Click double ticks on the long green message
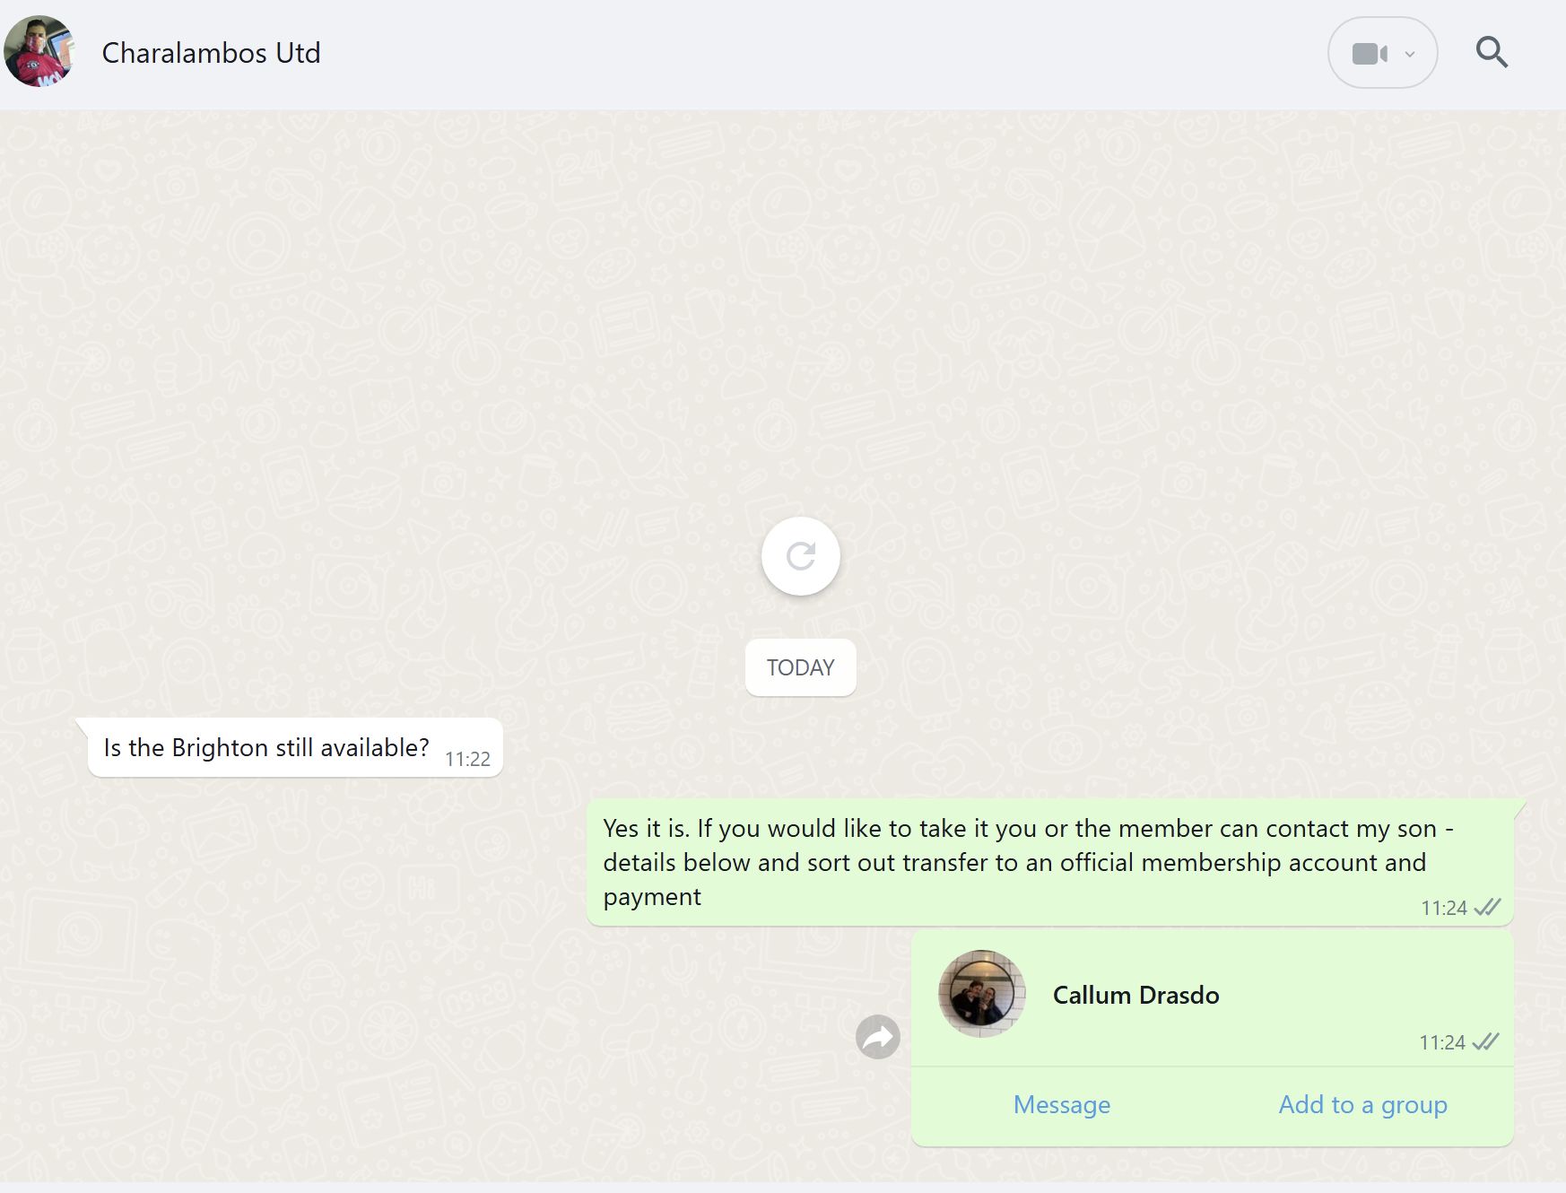 pos(1487,908)
